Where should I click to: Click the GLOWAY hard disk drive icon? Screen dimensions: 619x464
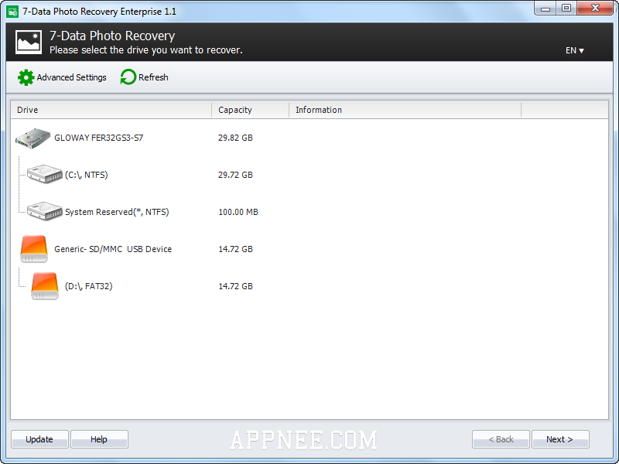pos(32,138)
